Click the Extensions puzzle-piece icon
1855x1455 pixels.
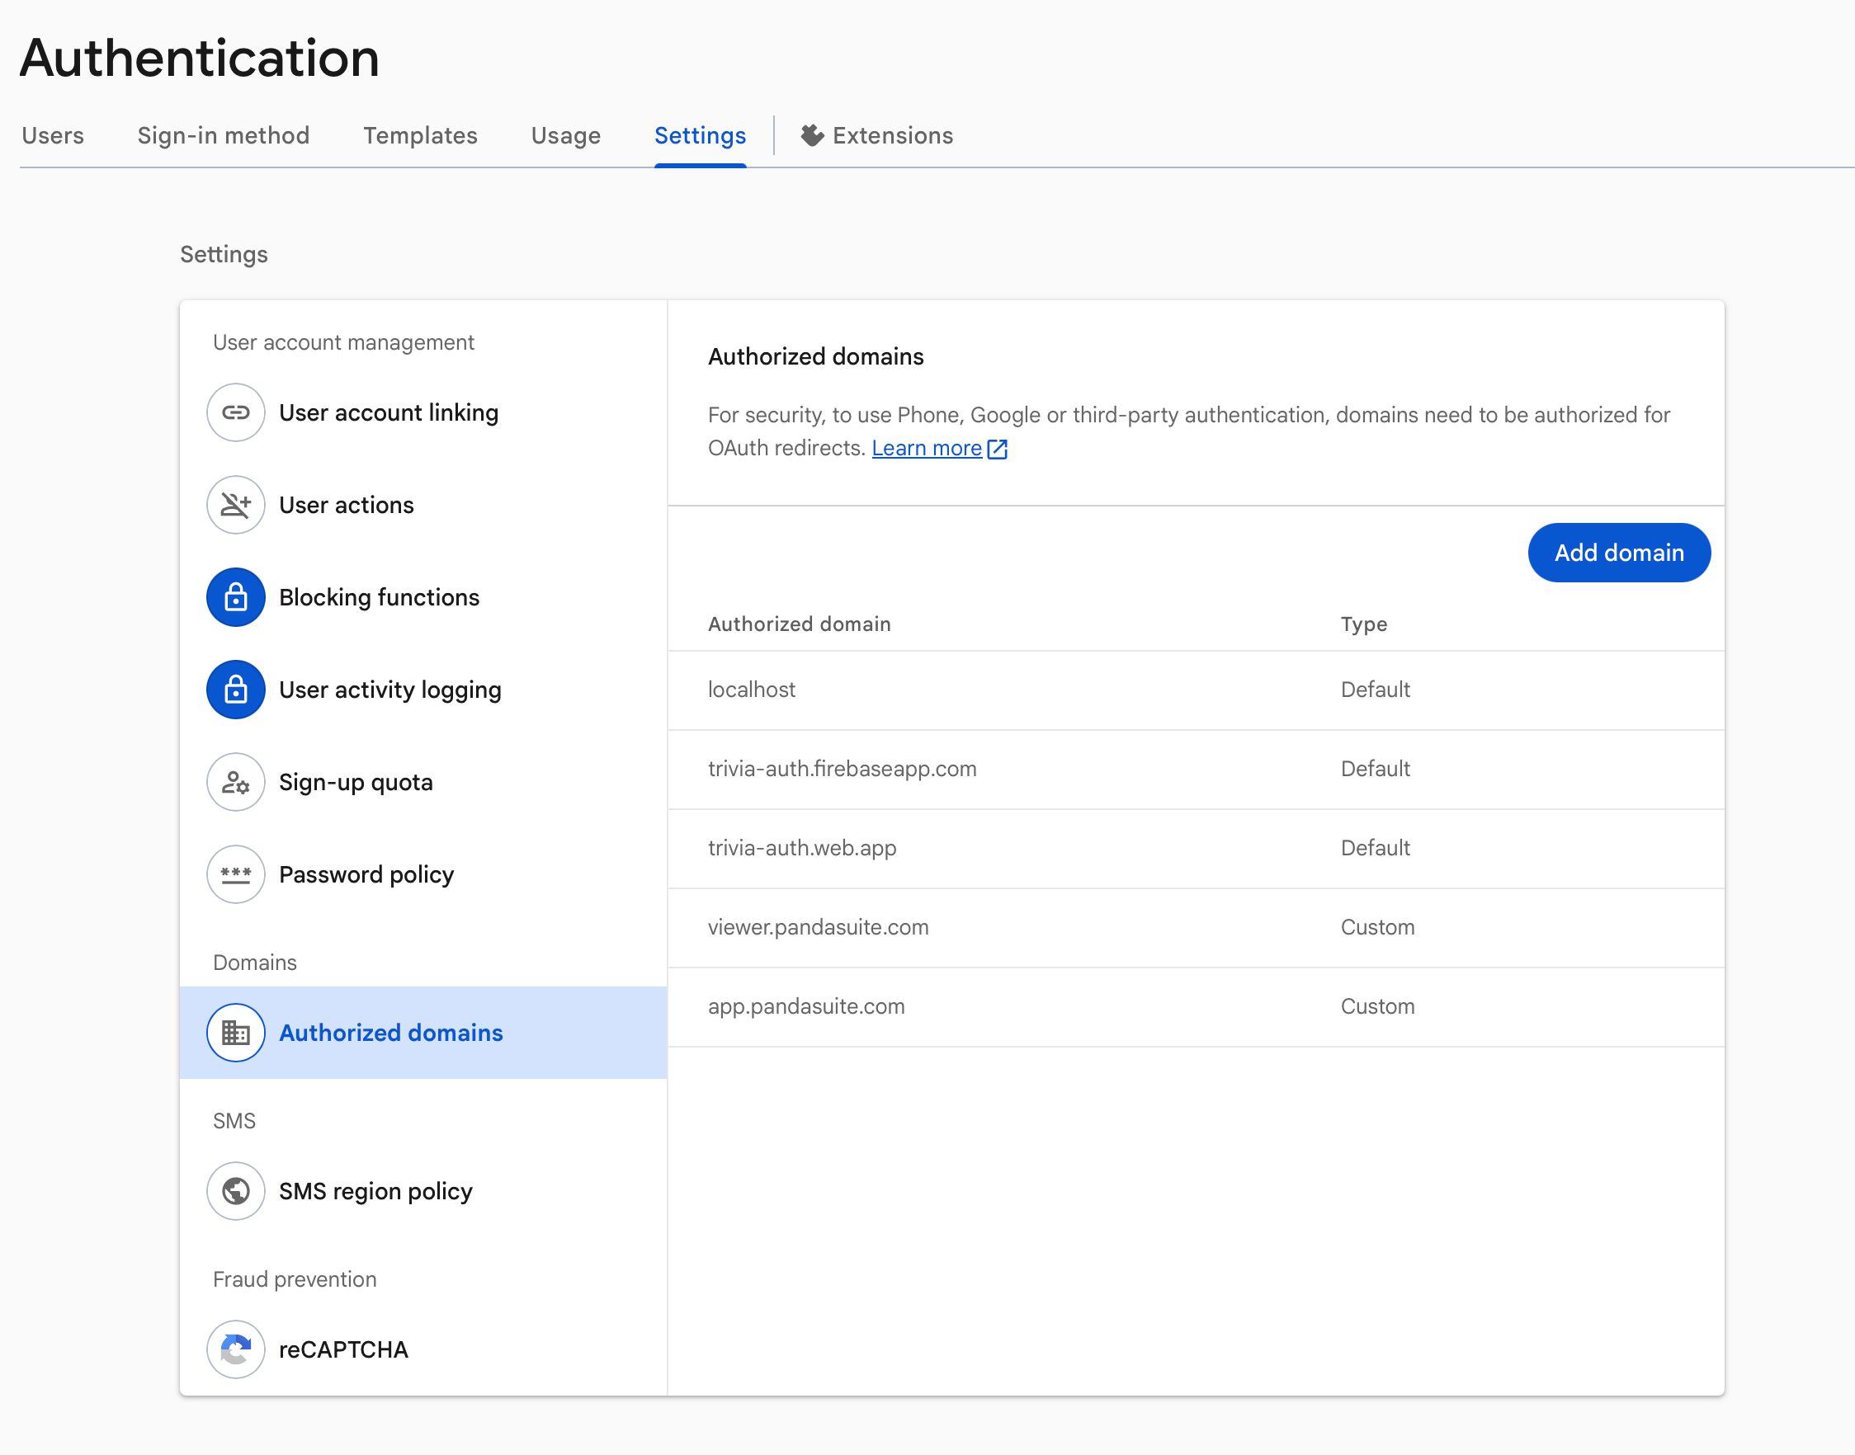810,134
